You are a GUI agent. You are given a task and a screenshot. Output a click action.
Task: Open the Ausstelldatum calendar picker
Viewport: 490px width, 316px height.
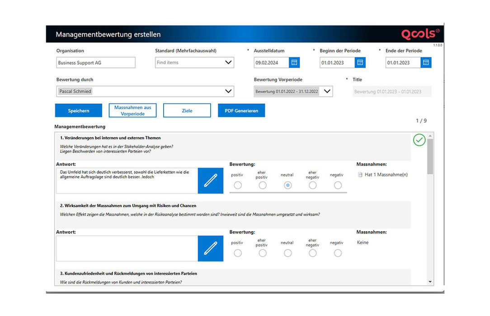coord(294,62)
